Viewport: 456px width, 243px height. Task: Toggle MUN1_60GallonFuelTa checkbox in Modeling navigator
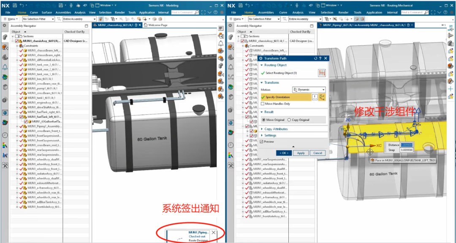point(26,121)
